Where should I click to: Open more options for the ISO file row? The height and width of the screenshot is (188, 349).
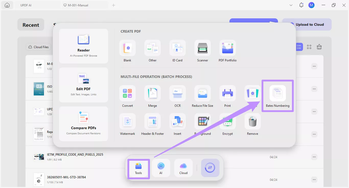[x=314, y=89]
